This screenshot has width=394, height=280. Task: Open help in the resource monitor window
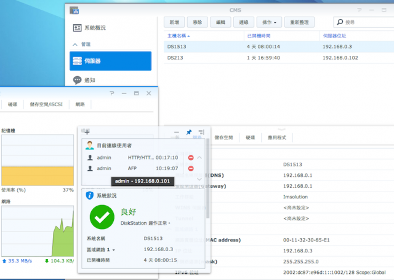coord(112,93)
